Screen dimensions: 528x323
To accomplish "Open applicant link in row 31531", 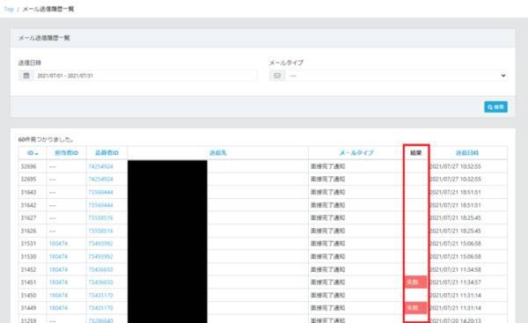I will (x=100, y=244).
